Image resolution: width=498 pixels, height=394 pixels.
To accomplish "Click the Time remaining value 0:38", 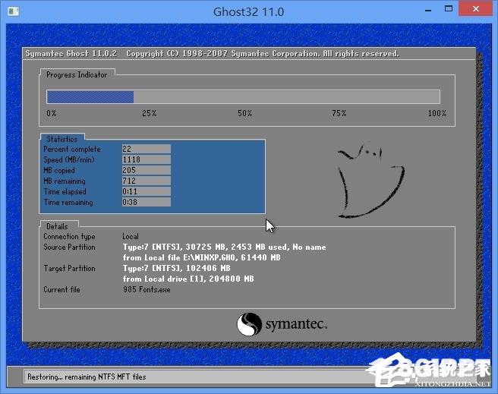I will [x=146, y=202].
